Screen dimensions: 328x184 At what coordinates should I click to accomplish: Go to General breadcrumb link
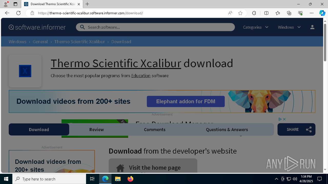(x=40, y=42)
